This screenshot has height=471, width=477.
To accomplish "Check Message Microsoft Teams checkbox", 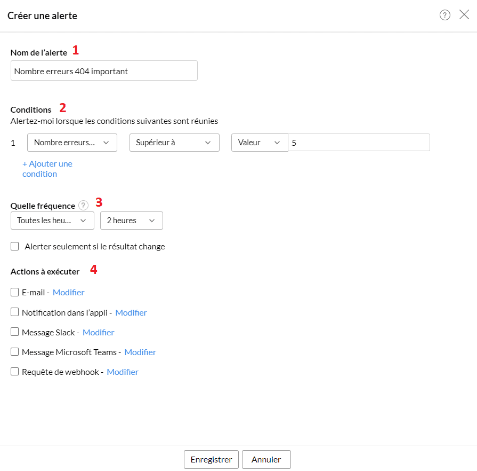I will click(x=15, y=352).
